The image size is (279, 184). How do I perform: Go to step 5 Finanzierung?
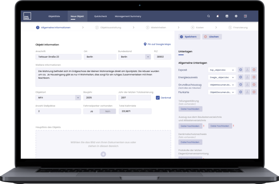(238, 27)
